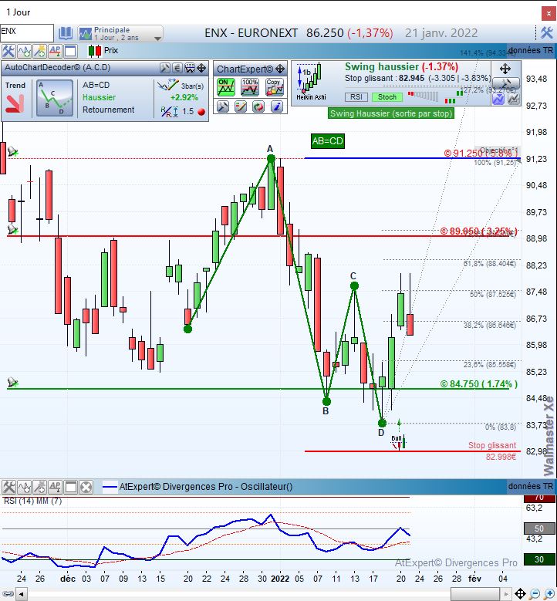
Task: Click the alert bell near 91.23 level
Action: [x=12, y=152]
